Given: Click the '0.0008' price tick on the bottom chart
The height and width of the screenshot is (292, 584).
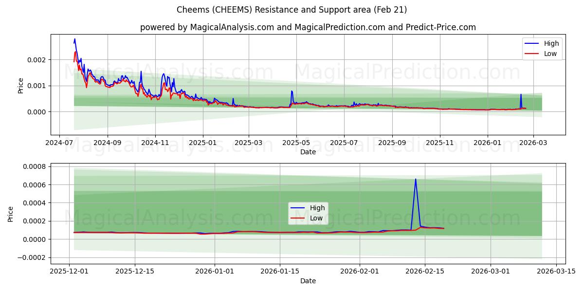Looking at the screenshot, I should 35,166.
